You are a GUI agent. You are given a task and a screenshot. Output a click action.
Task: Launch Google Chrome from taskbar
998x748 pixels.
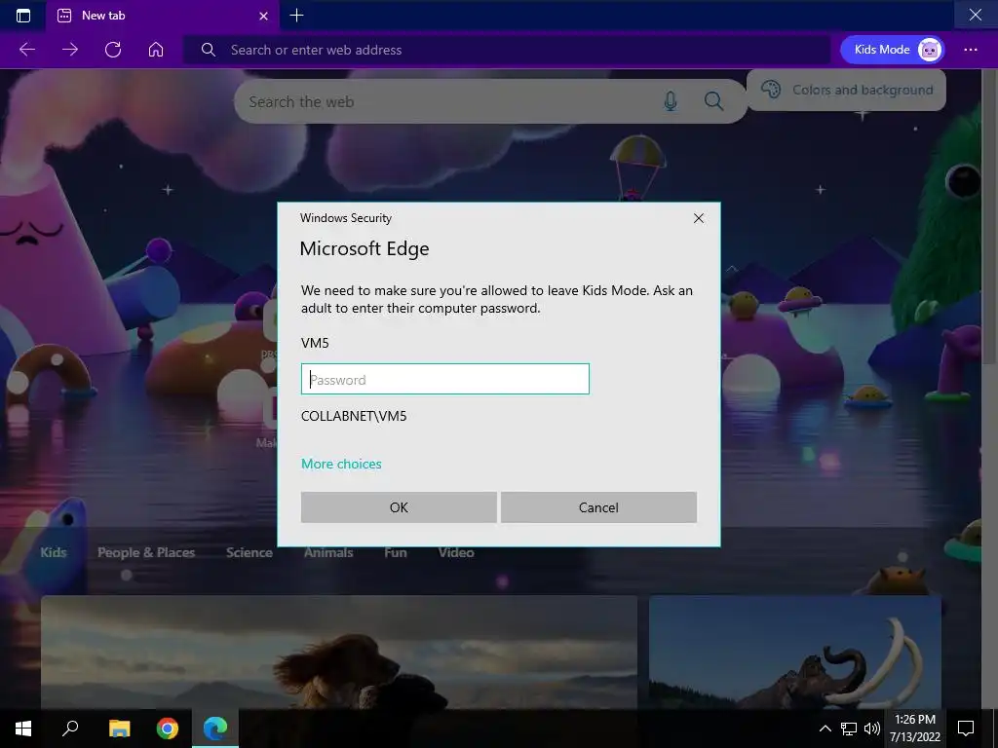tap(168, 729)
